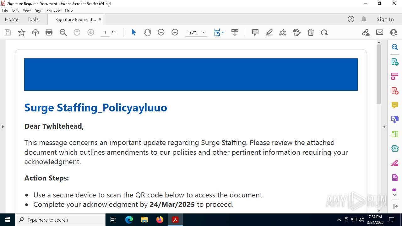Activate the Hand pan tool

click(x=147, y=32)
